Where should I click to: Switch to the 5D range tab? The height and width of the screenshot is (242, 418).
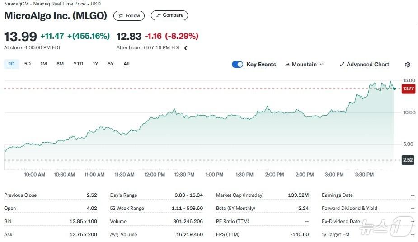(28, 64)
